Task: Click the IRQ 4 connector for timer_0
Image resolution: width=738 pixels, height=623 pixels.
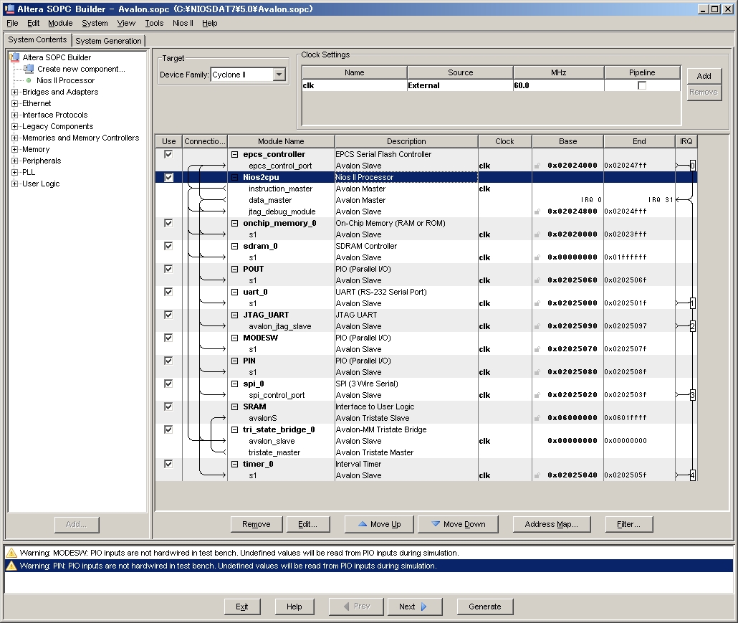Action: coord(692,475)
